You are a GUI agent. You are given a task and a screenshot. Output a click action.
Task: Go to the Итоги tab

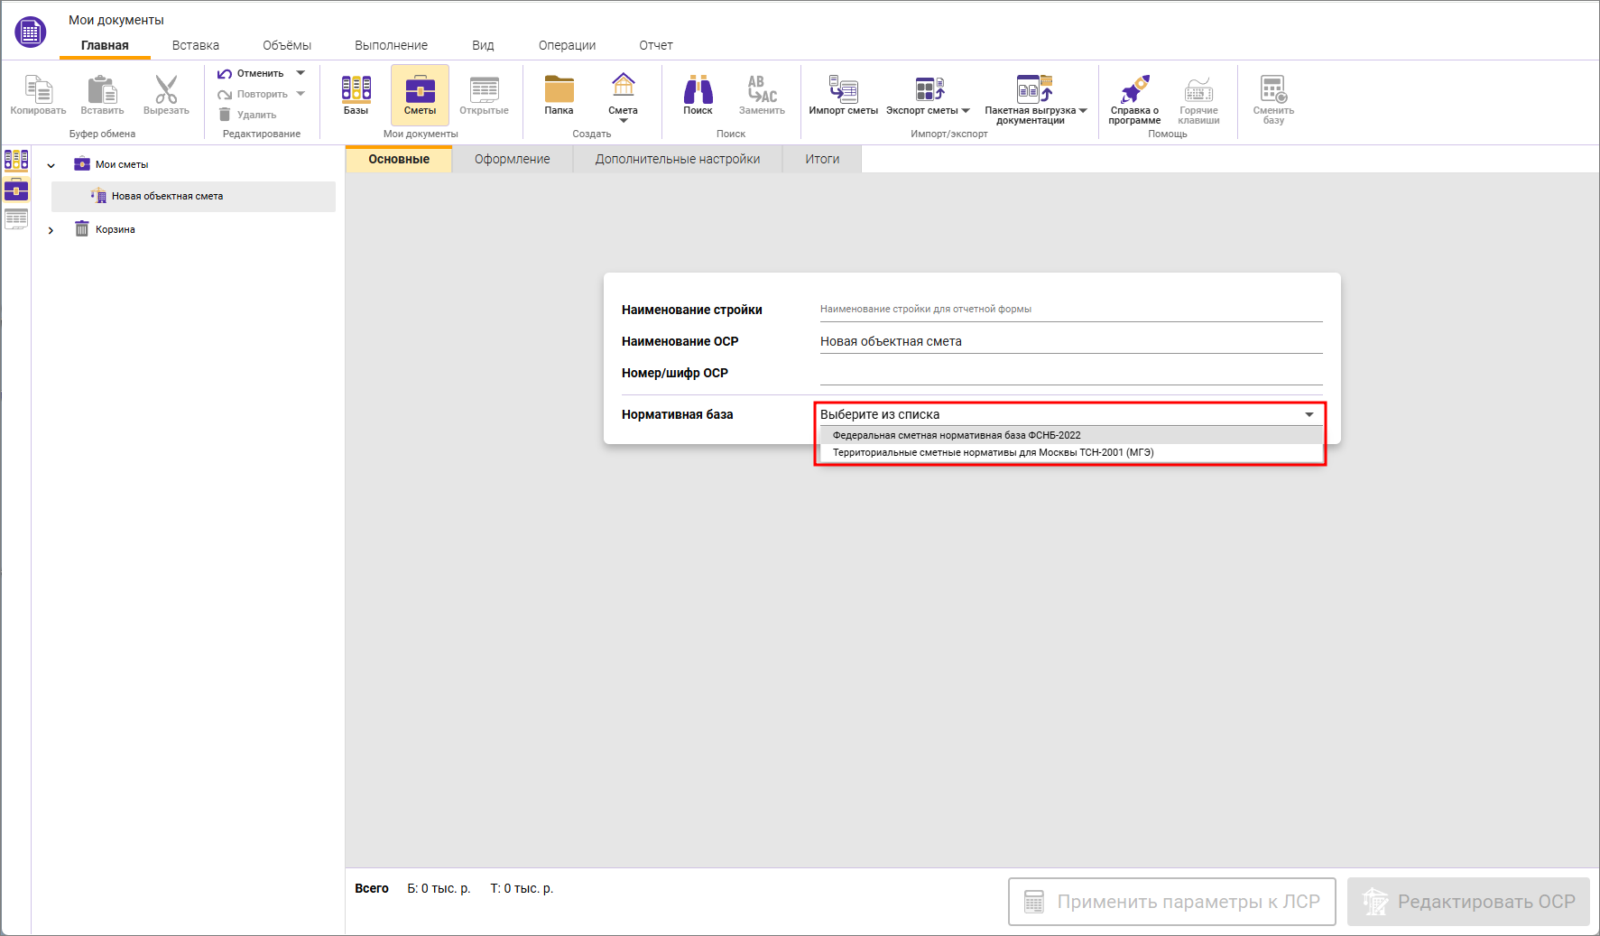822,159
